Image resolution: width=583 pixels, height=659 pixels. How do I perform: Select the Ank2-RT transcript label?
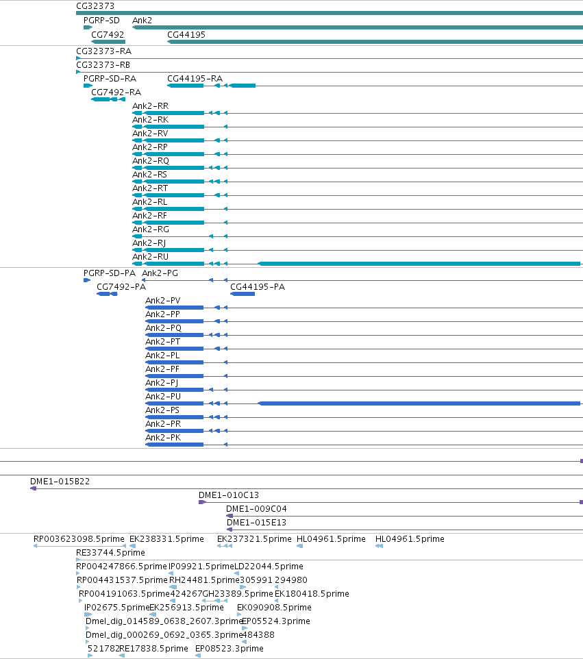149,188
